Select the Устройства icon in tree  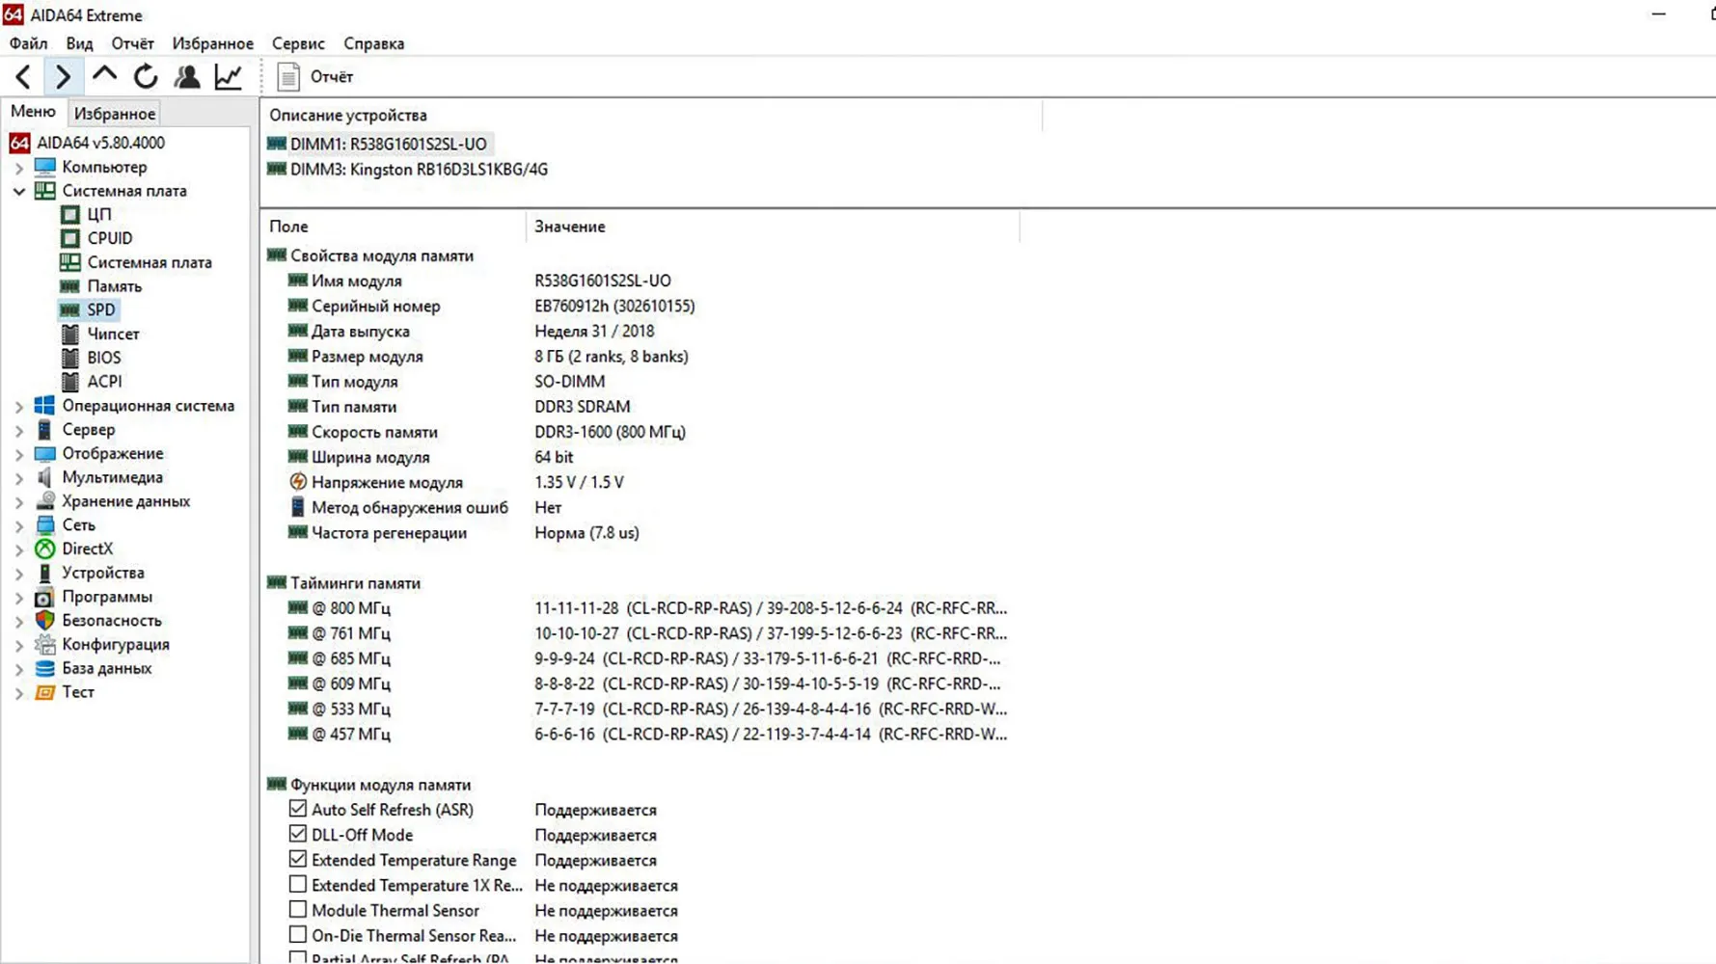pos(45,573)
